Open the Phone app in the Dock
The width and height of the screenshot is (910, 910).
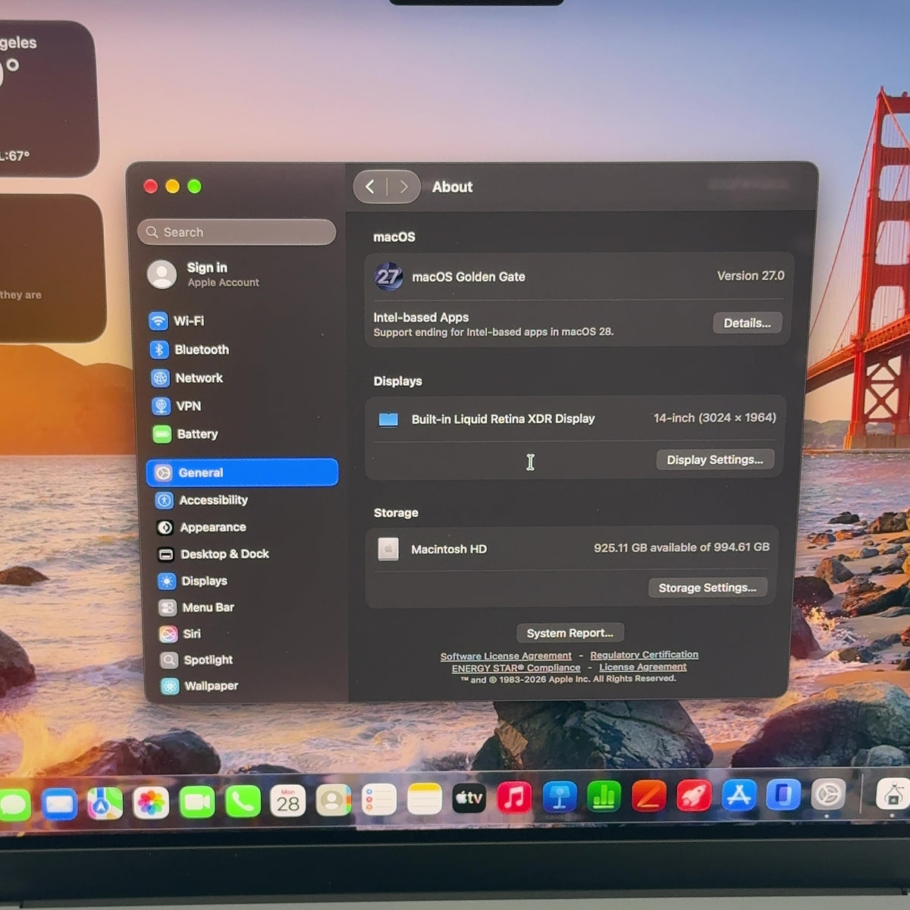tap(243, 801)
